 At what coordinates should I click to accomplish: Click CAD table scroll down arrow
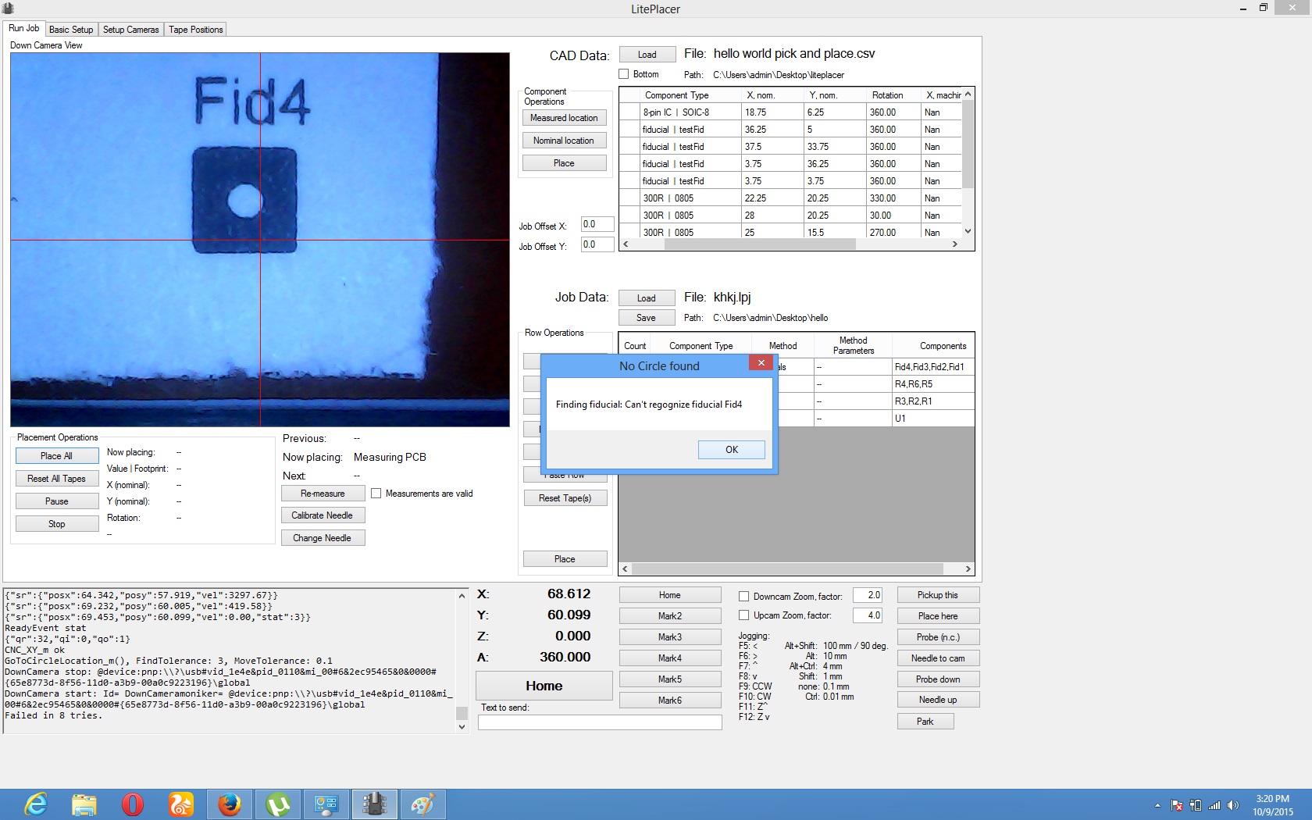[x=968, y=231]
